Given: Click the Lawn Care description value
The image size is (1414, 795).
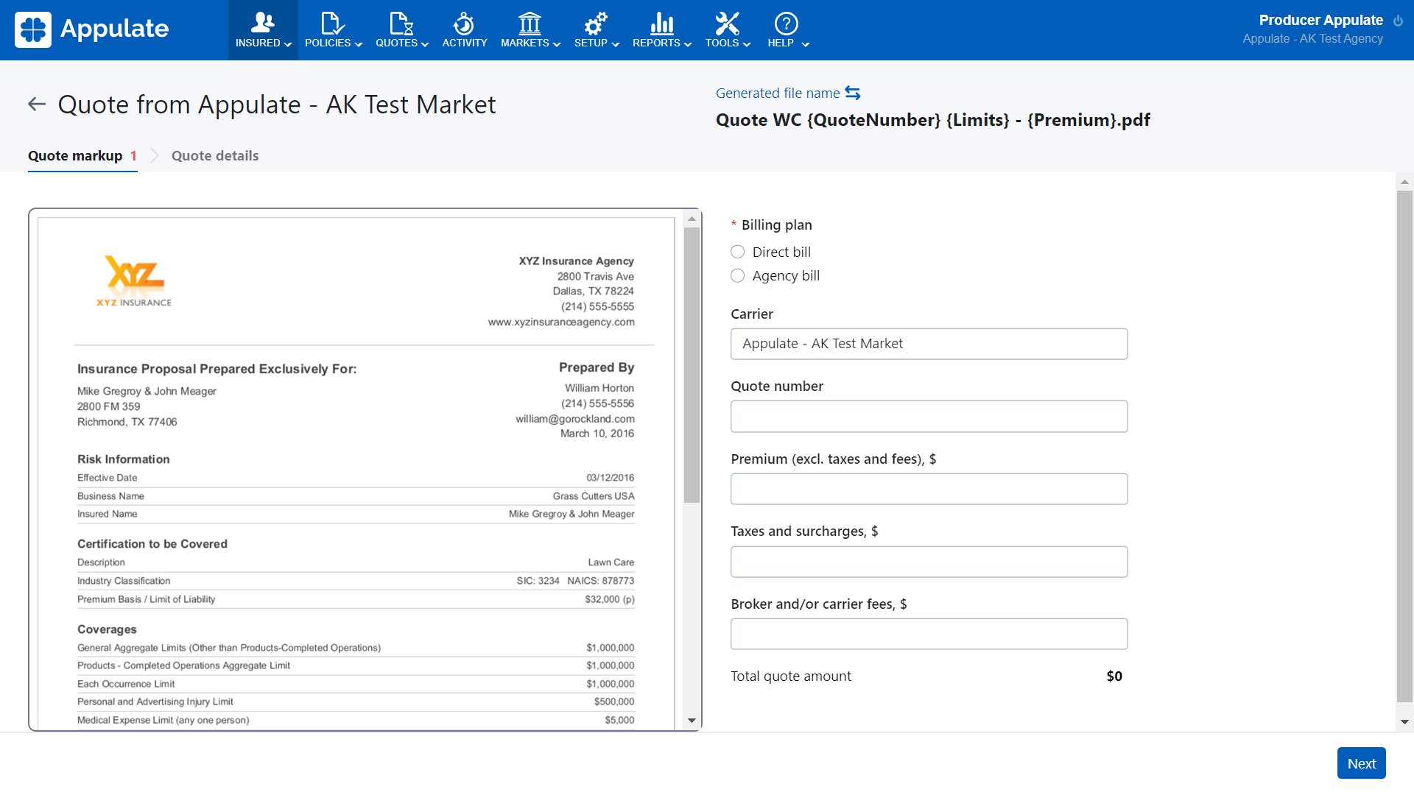Looking at the screenshot, I should point(611,562).
